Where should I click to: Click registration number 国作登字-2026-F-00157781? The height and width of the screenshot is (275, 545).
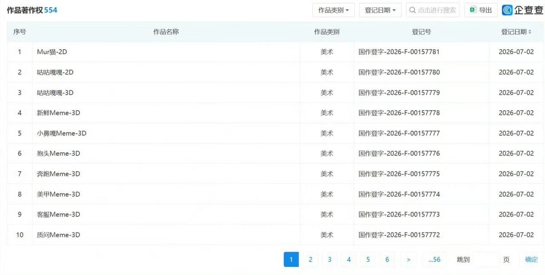tap(399, 52)
